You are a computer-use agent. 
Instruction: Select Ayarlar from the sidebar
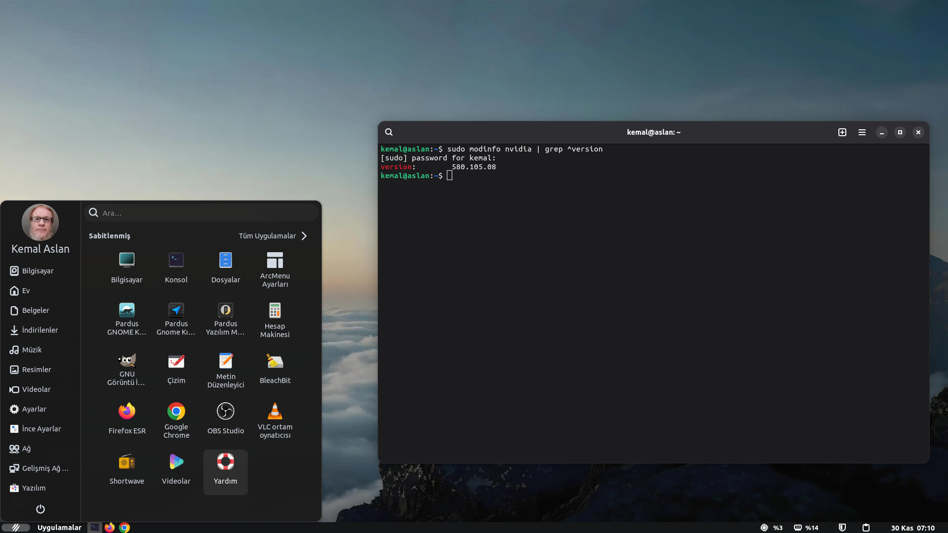coord(34,409)
